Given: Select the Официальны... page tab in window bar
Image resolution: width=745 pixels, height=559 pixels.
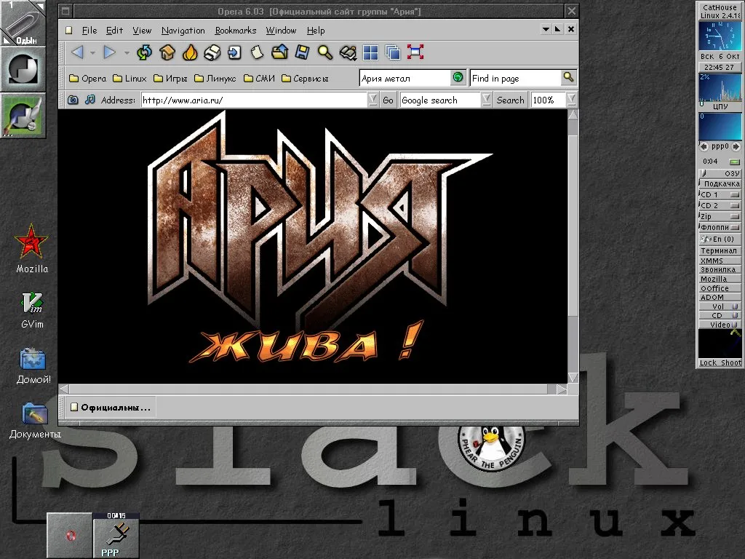Looking at the screenshot, I should (x=111, y=408).
